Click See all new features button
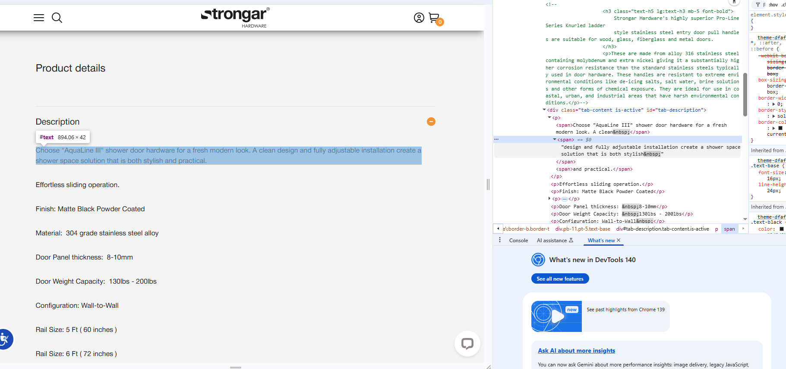 coord(560,279)
